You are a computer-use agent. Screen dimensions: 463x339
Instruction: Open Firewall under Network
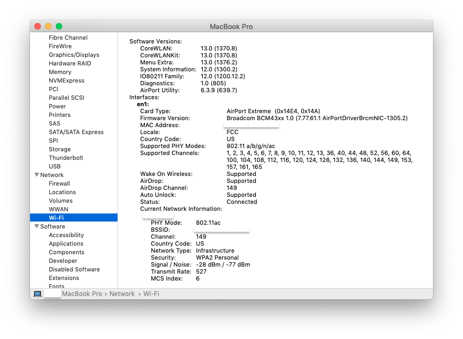coord(60,183)
